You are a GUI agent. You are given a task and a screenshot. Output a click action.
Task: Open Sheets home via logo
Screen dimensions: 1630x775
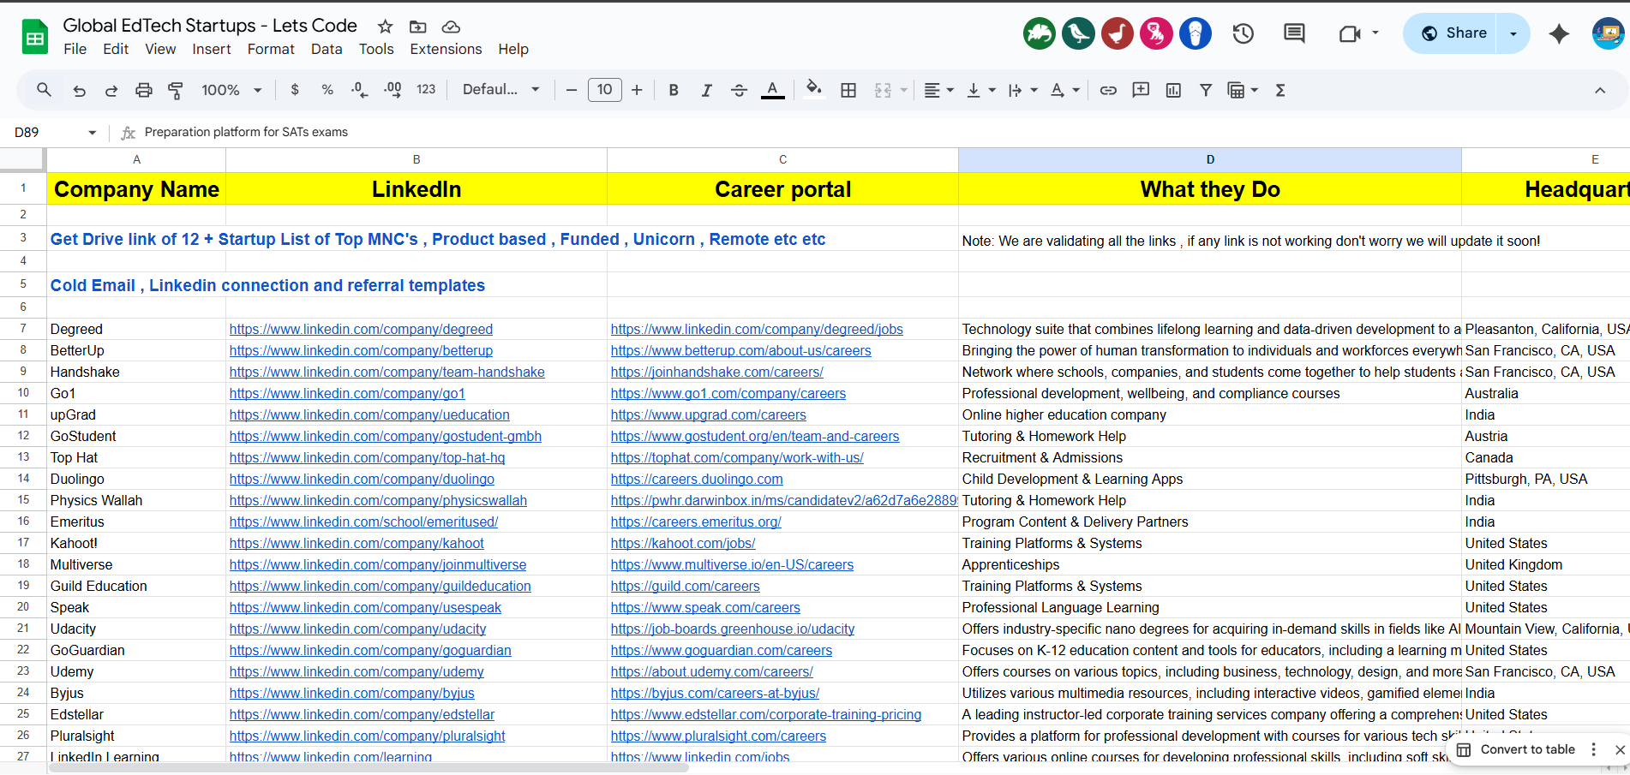35,36
